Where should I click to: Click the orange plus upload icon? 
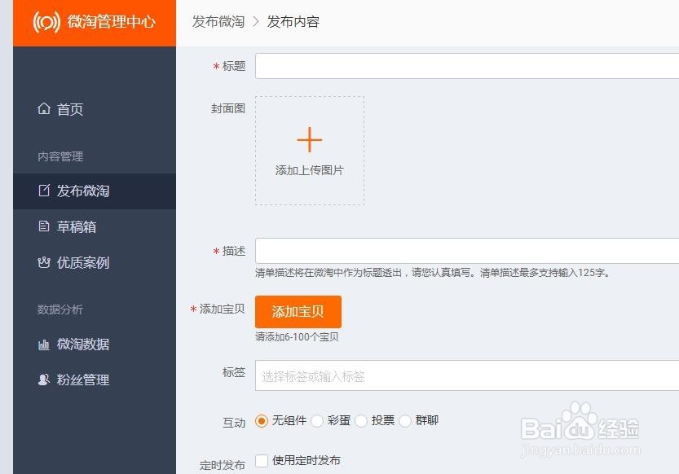310,140
